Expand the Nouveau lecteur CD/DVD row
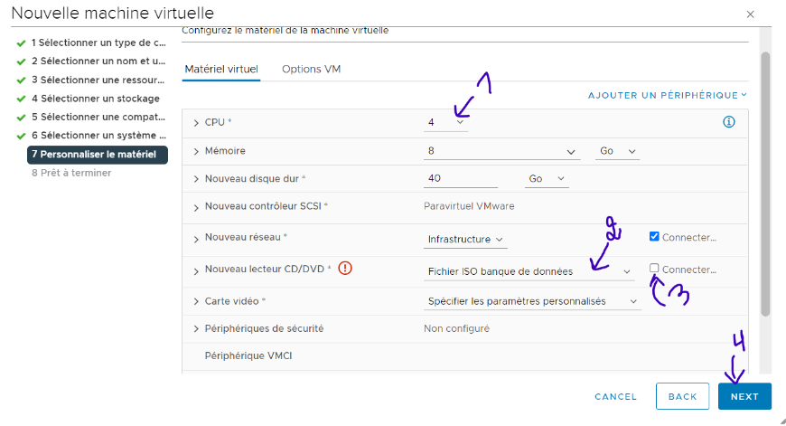This screenshot has width=786, height=426. (196, 271)
